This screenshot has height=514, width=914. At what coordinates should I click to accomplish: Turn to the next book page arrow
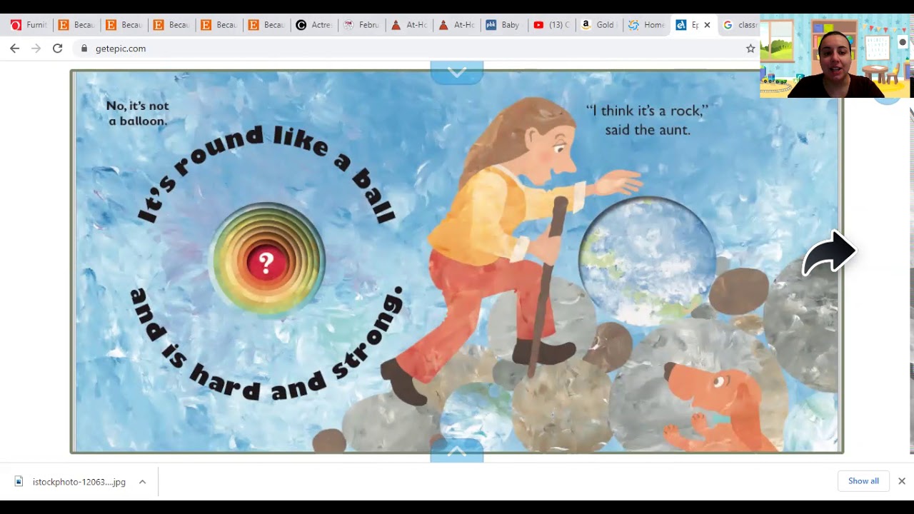828,253
